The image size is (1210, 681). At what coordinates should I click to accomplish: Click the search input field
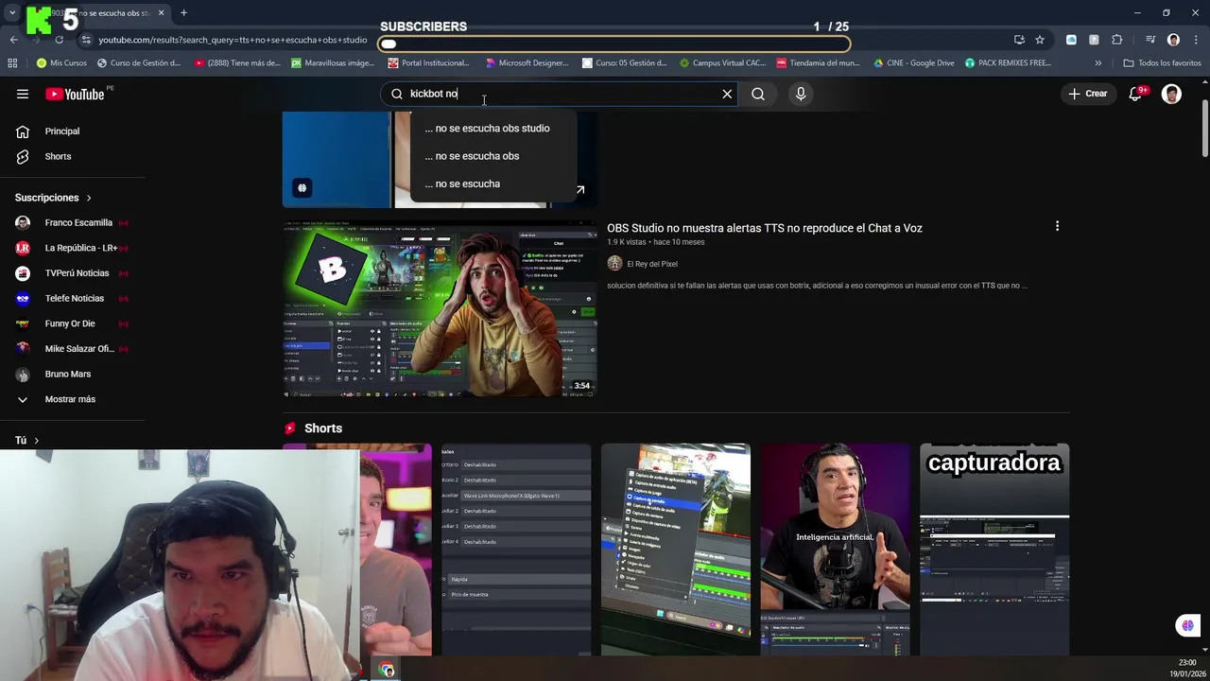coord(558,94)
